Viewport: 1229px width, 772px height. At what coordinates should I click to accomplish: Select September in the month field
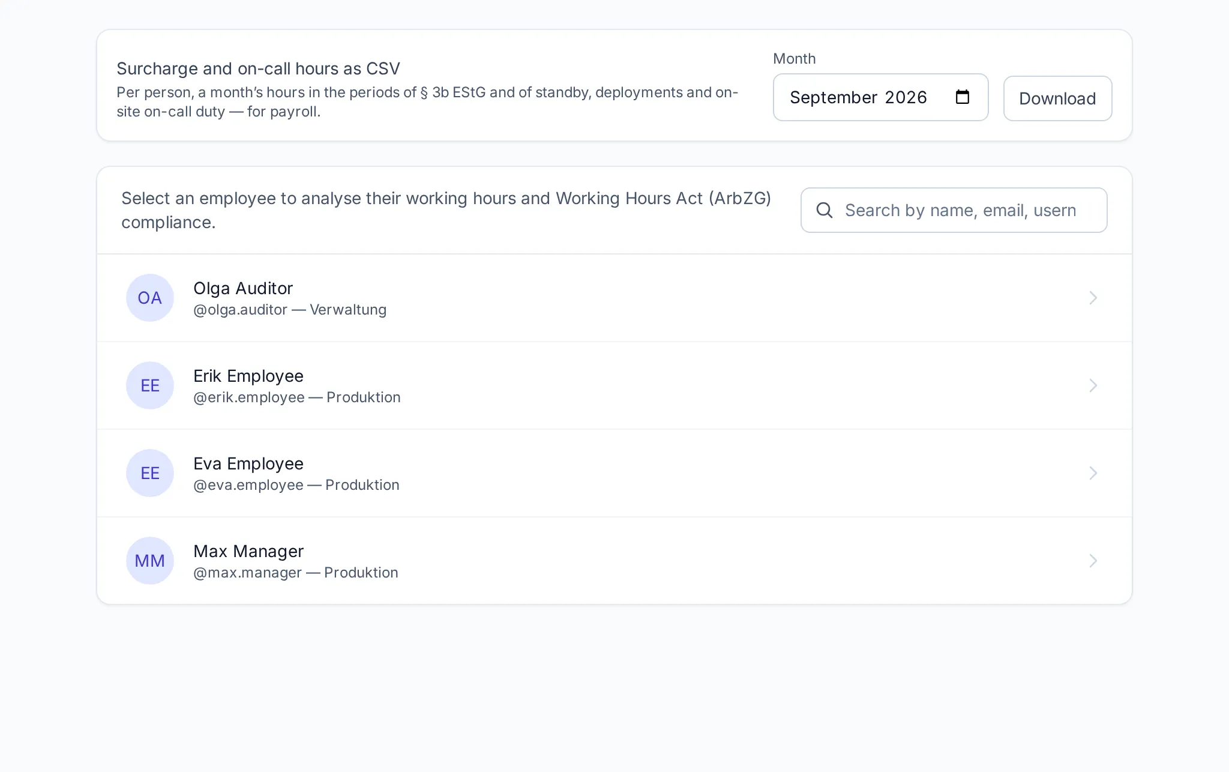coord(833,97)
